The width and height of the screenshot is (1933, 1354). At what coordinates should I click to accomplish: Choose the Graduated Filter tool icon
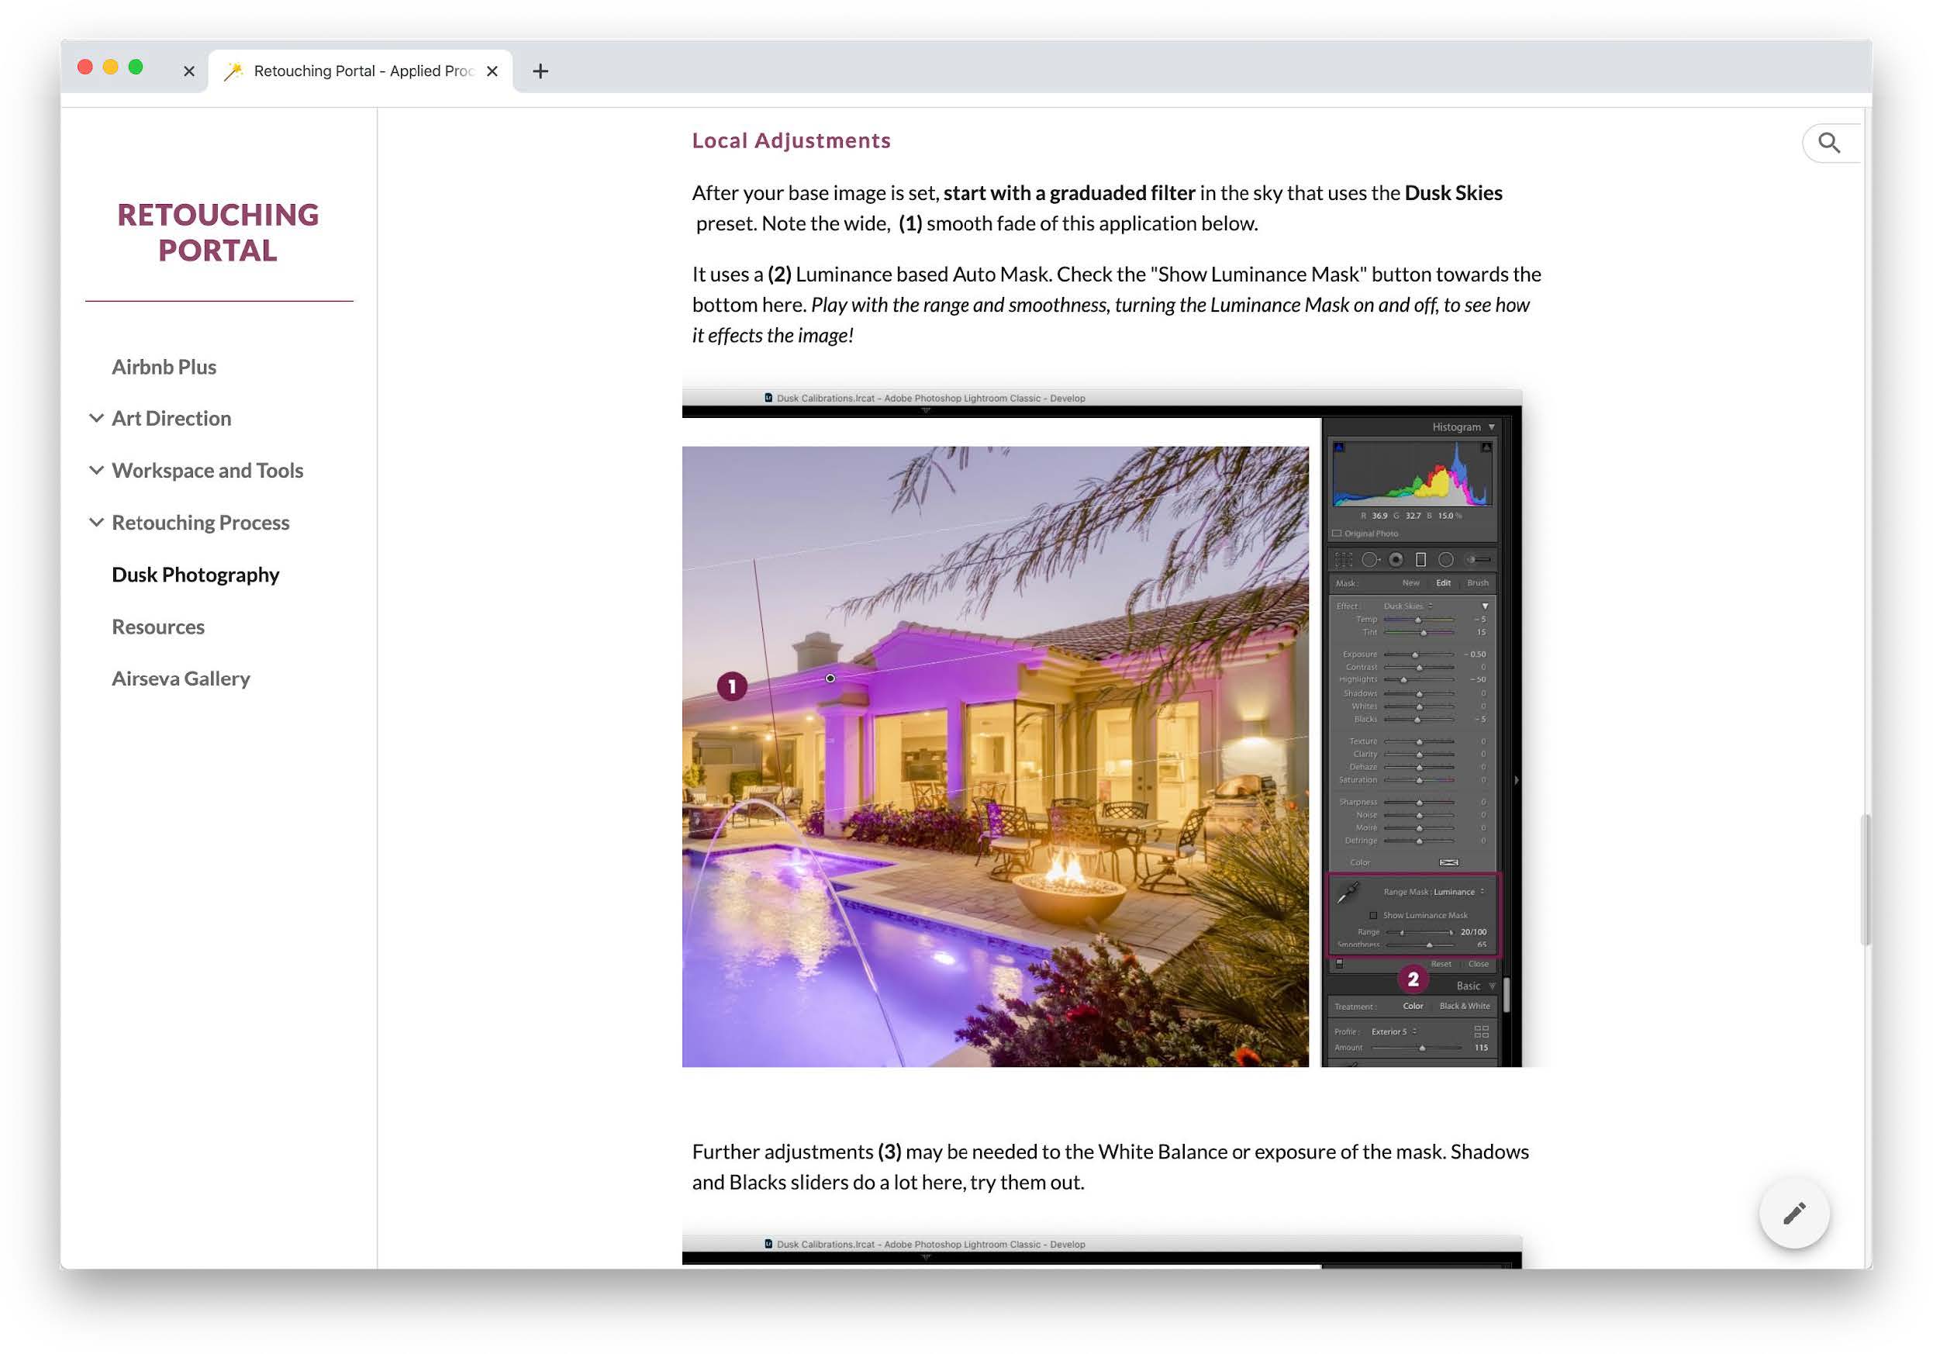click(x=1420, y=560)
